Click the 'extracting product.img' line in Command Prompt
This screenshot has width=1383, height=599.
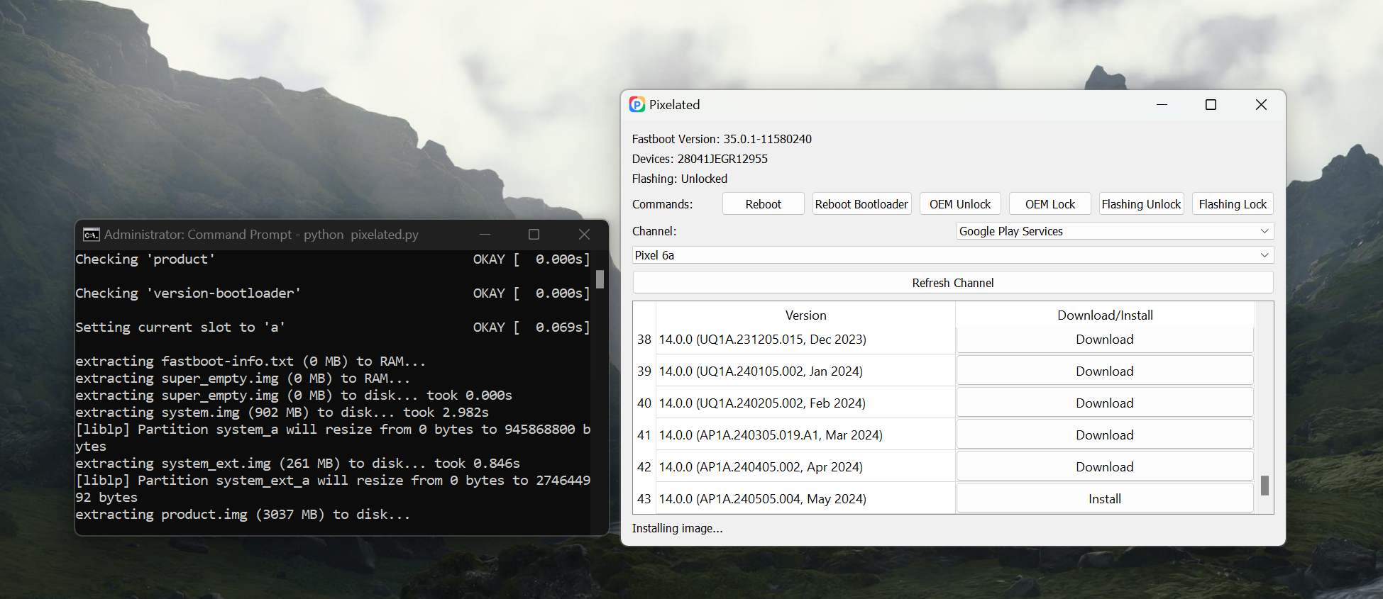[x=243, y=515]
